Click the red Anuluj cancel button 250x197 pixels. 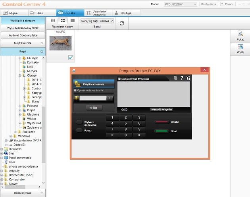coord(162,122)
